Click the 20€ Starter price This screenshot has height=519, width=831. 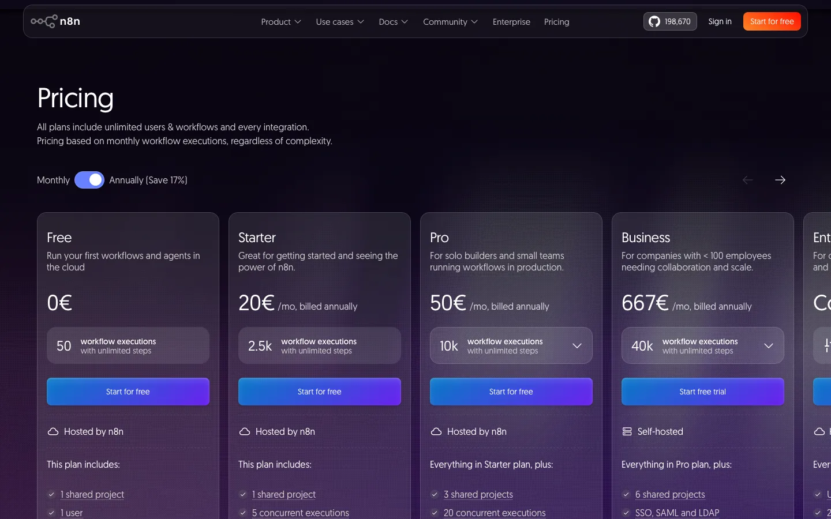tap(256, 303)
